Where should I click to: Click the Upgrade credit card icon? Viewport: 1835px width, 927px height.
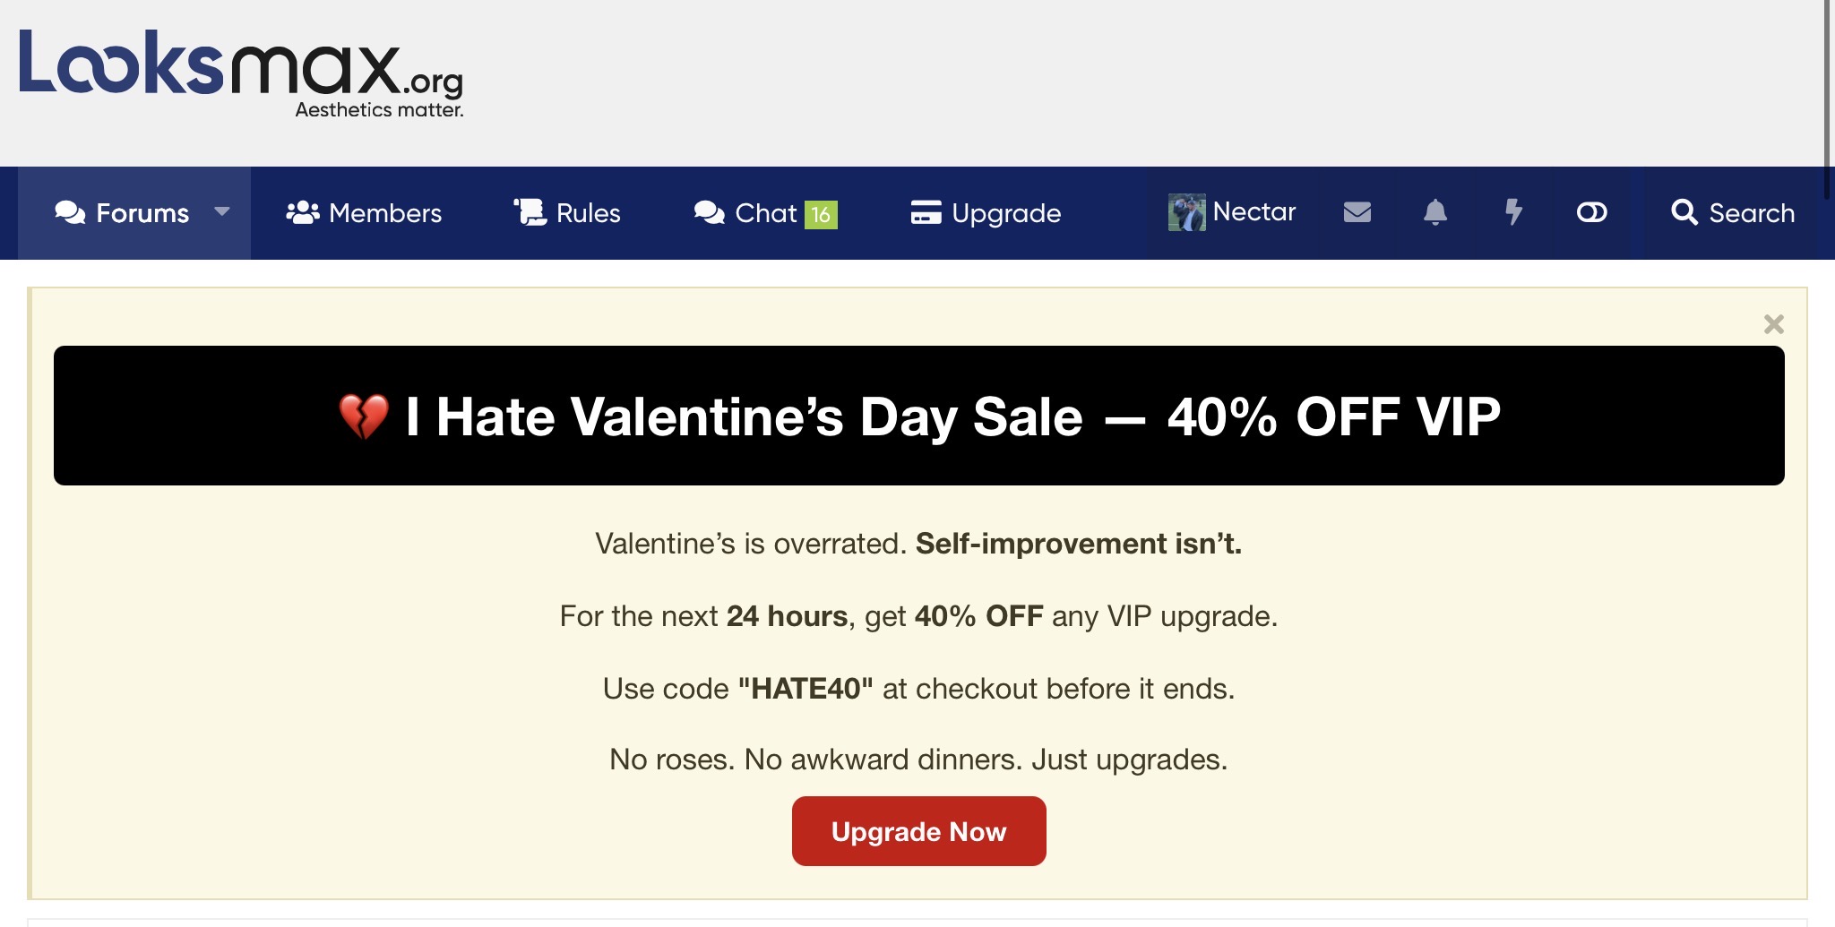pos(926,212)
